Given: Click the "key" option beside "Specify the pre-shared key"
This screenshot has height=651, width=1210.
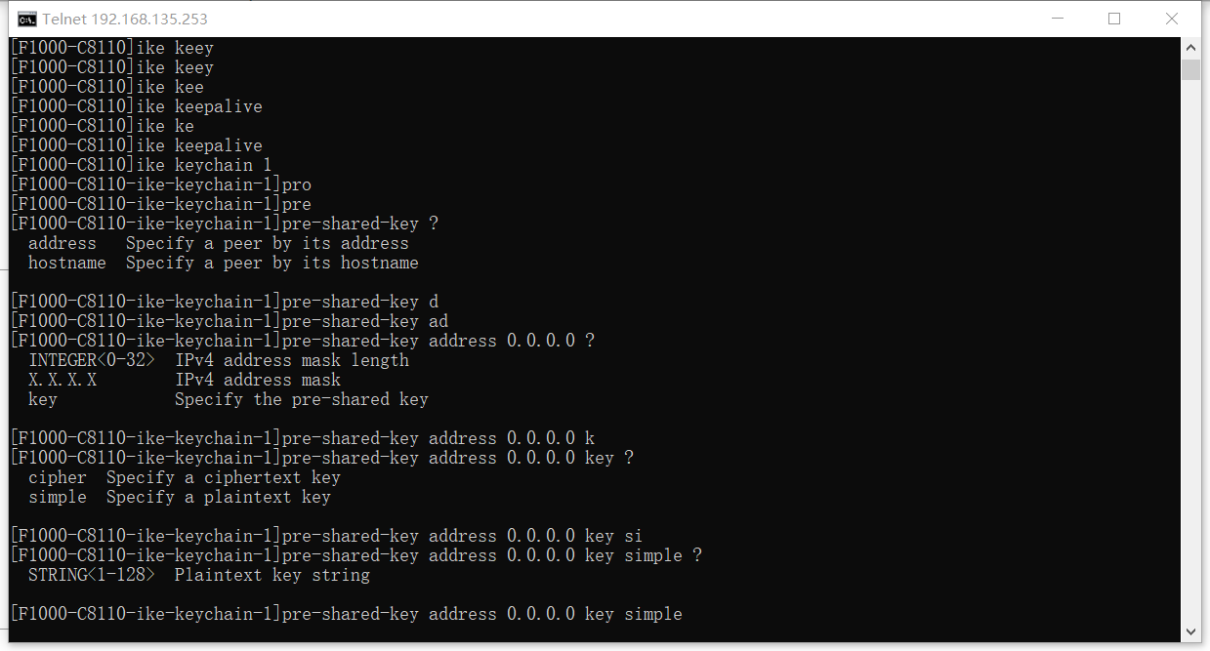Looking at the screenshot, I should [x=43, y=399].
